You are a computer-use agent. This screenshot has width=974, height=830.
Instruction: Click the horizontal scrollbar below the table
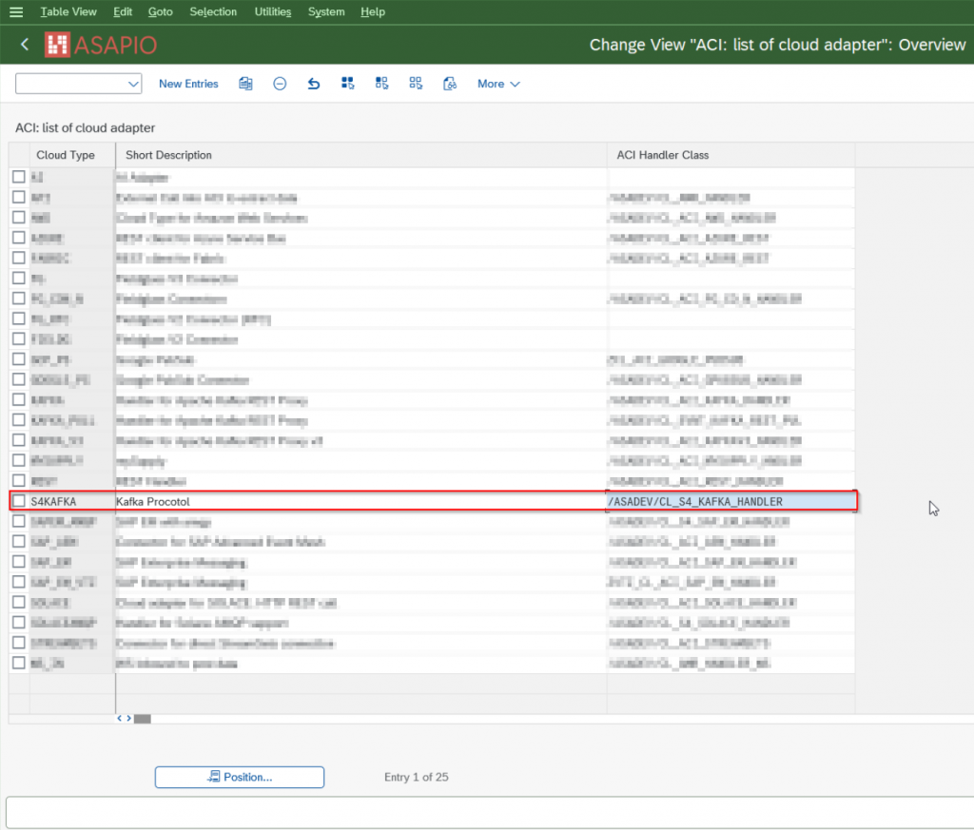[142, 719]
